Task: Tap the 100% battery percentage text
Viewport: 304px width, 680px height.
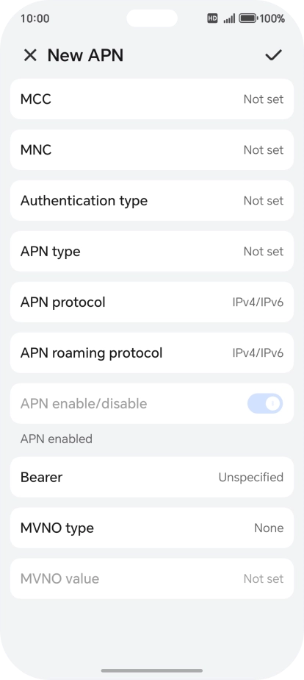Action: point(272,18)
